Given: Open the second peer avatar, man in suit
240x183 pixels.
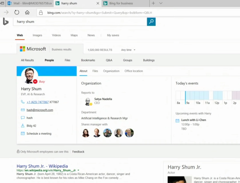Looking at the screenshot, I should (x=97, y=133).
